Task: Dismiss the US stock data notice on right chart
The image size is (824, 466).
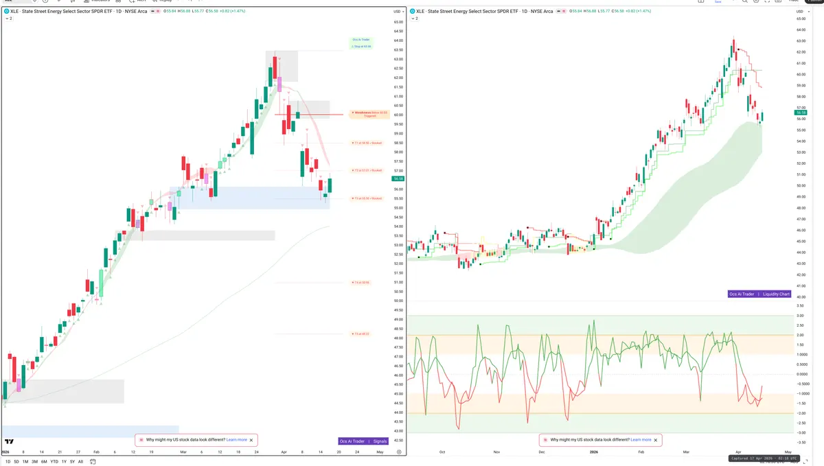Action: tap(656, 440)
